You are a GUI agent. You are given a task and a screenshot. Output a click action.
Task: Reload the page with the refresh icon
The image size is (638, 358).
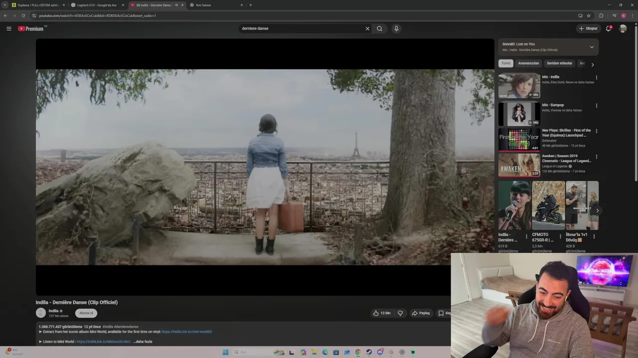(x=23, y=15)
